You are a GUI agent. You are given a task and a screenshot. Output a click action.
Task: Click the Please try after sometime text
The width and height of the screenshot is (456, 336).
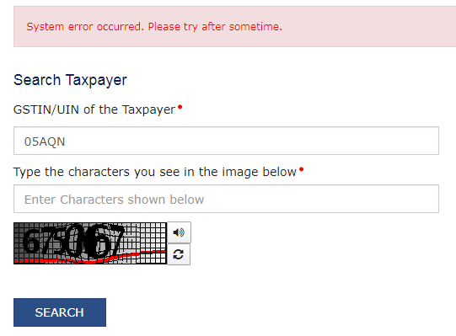(215, 27)
